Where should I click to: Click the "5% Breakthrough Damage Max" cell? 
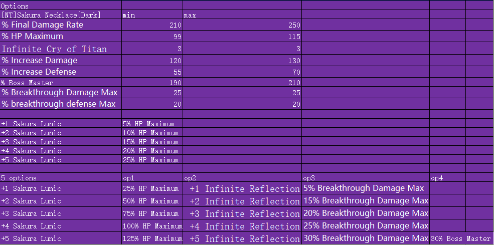[364, 188]
